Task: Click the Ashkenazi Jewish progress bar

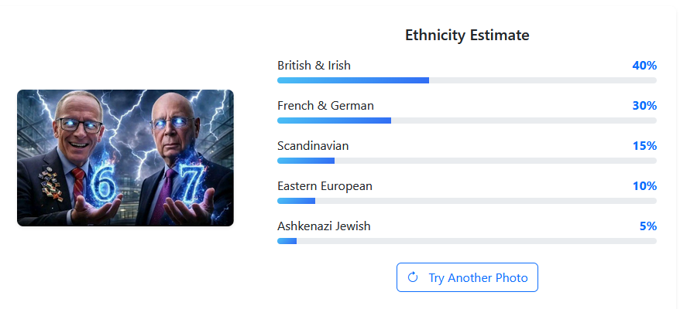Action: (466, 241)
